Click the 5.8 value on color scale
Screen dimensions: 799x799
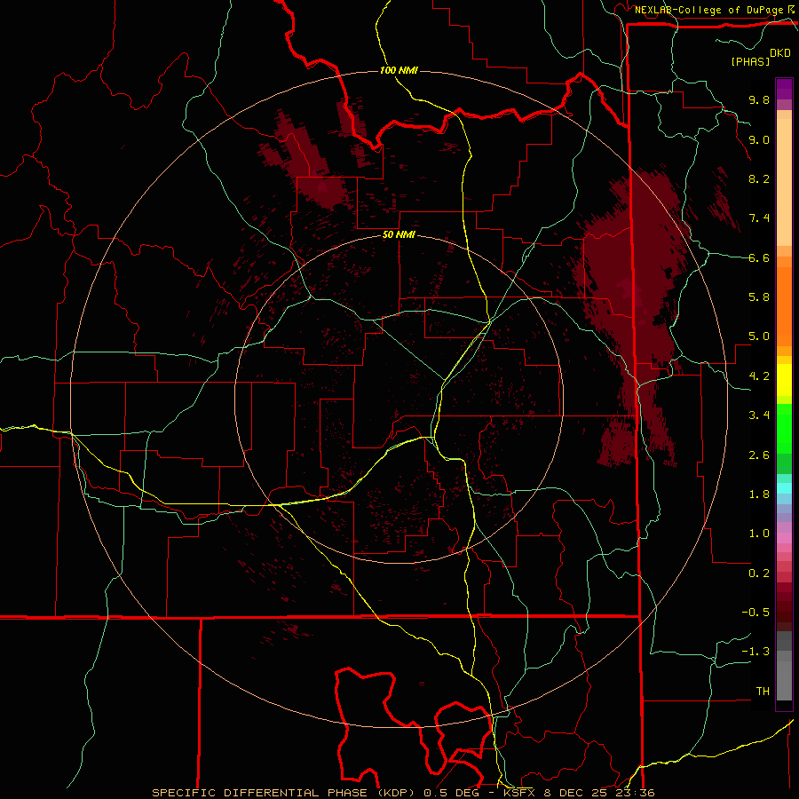(x=759, y=297)
